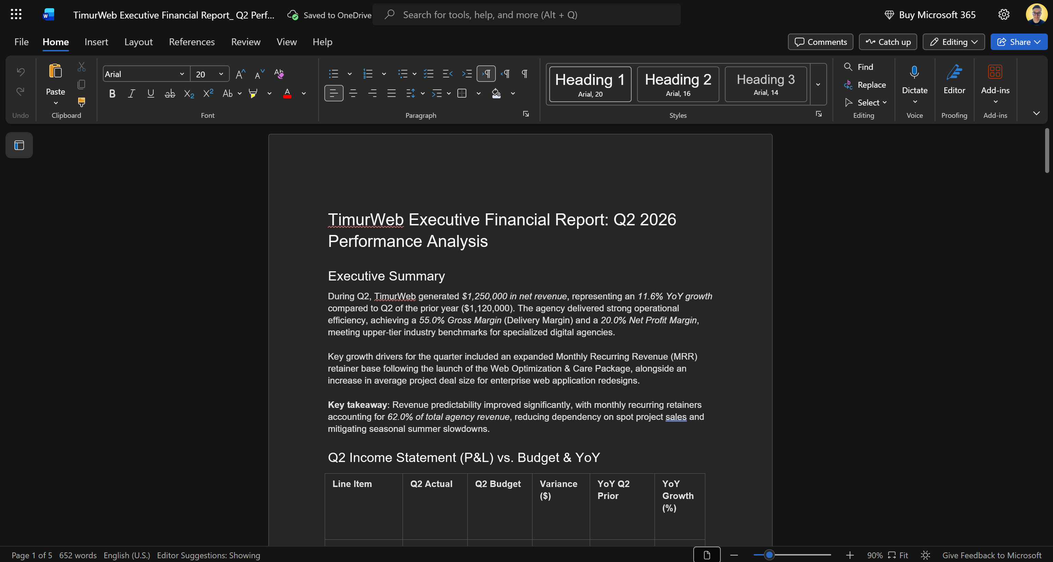
Task: Click the Cut scissors icon
Action: pyautogui.click(x=81, y=67)
